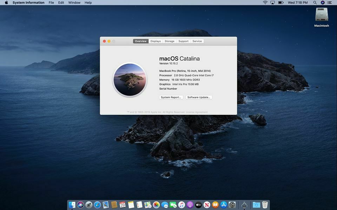Click AirPlay display icon in menu bar
The image size is (337, 210).
pyautogui.click(x=272, y=2)
